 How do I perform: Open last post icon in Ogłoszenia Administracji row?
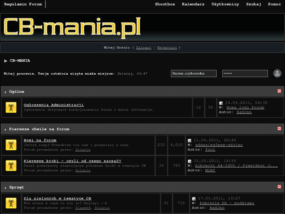[x=221, y=103]
